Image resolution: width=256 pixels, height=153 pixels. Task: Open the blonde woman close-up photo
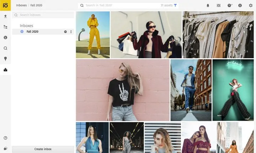click(x=163, y=137)
